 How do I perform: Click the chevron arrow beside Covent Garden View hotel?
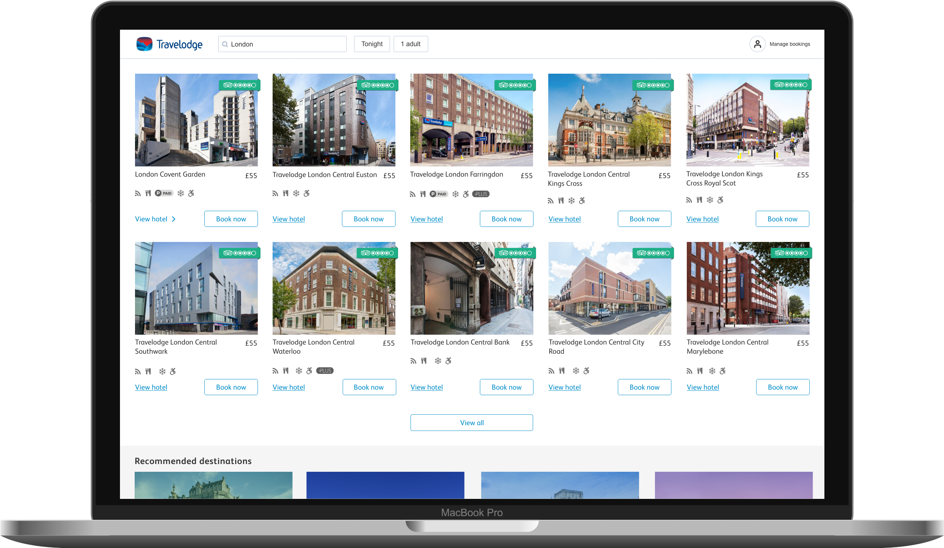tap(174, 219)
